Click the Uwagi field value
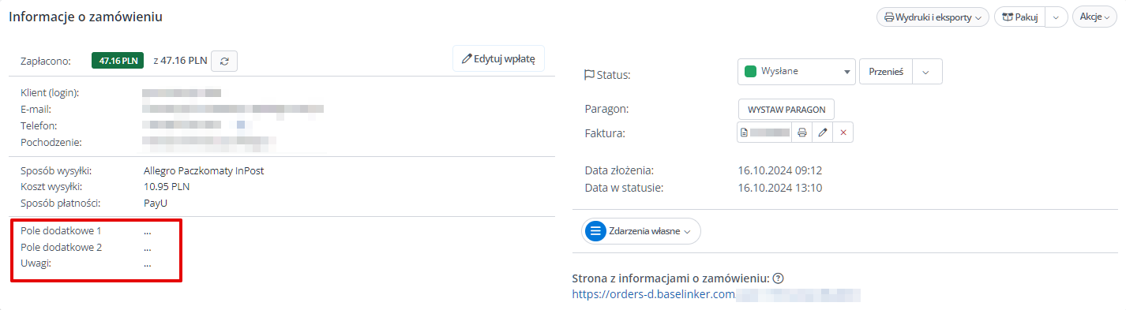Viewport: 1126px width, 310px height. (x=148, y=263)
